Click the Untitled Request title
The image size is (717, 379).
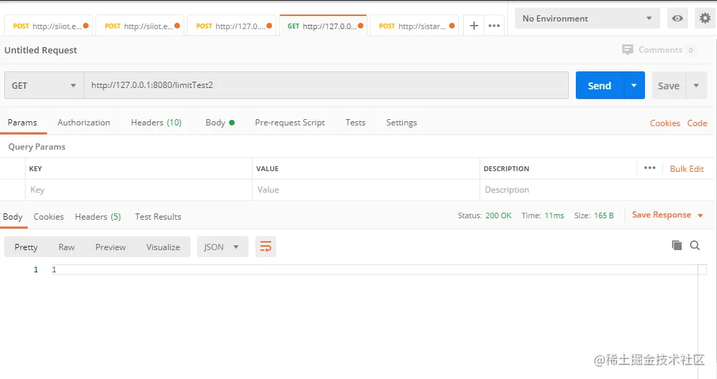coord(41,51)
